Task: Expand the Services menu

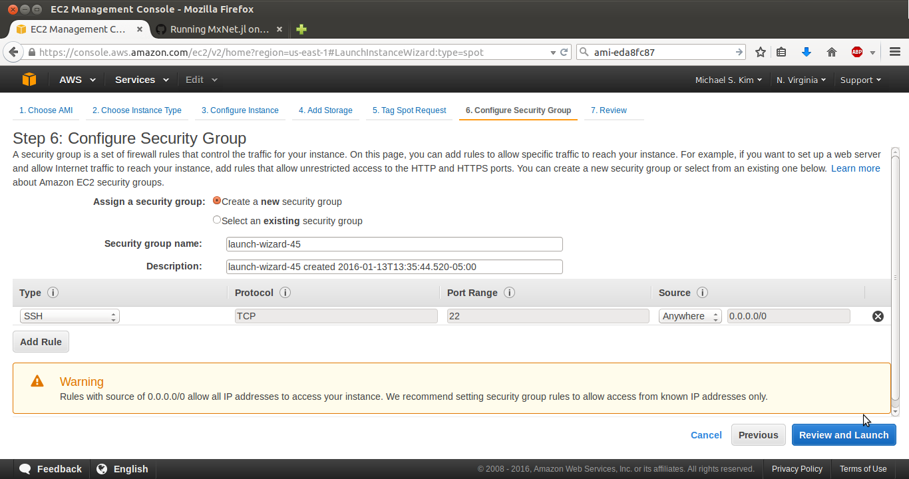Action: point(140,80)
